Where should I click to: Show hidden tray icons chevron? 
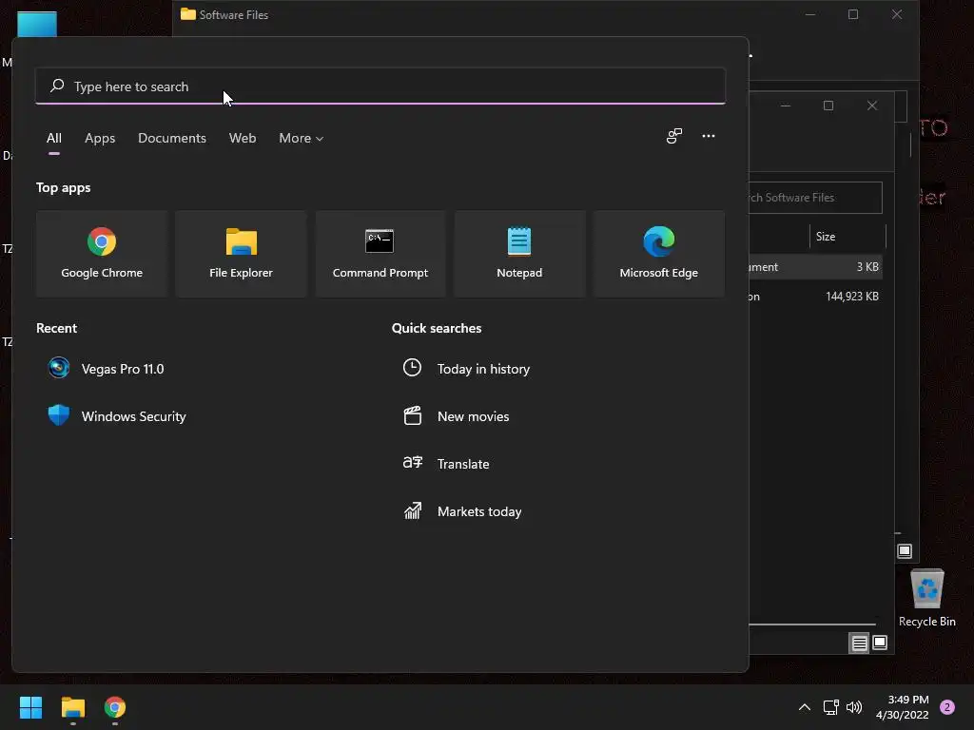(x=805, y=707)
